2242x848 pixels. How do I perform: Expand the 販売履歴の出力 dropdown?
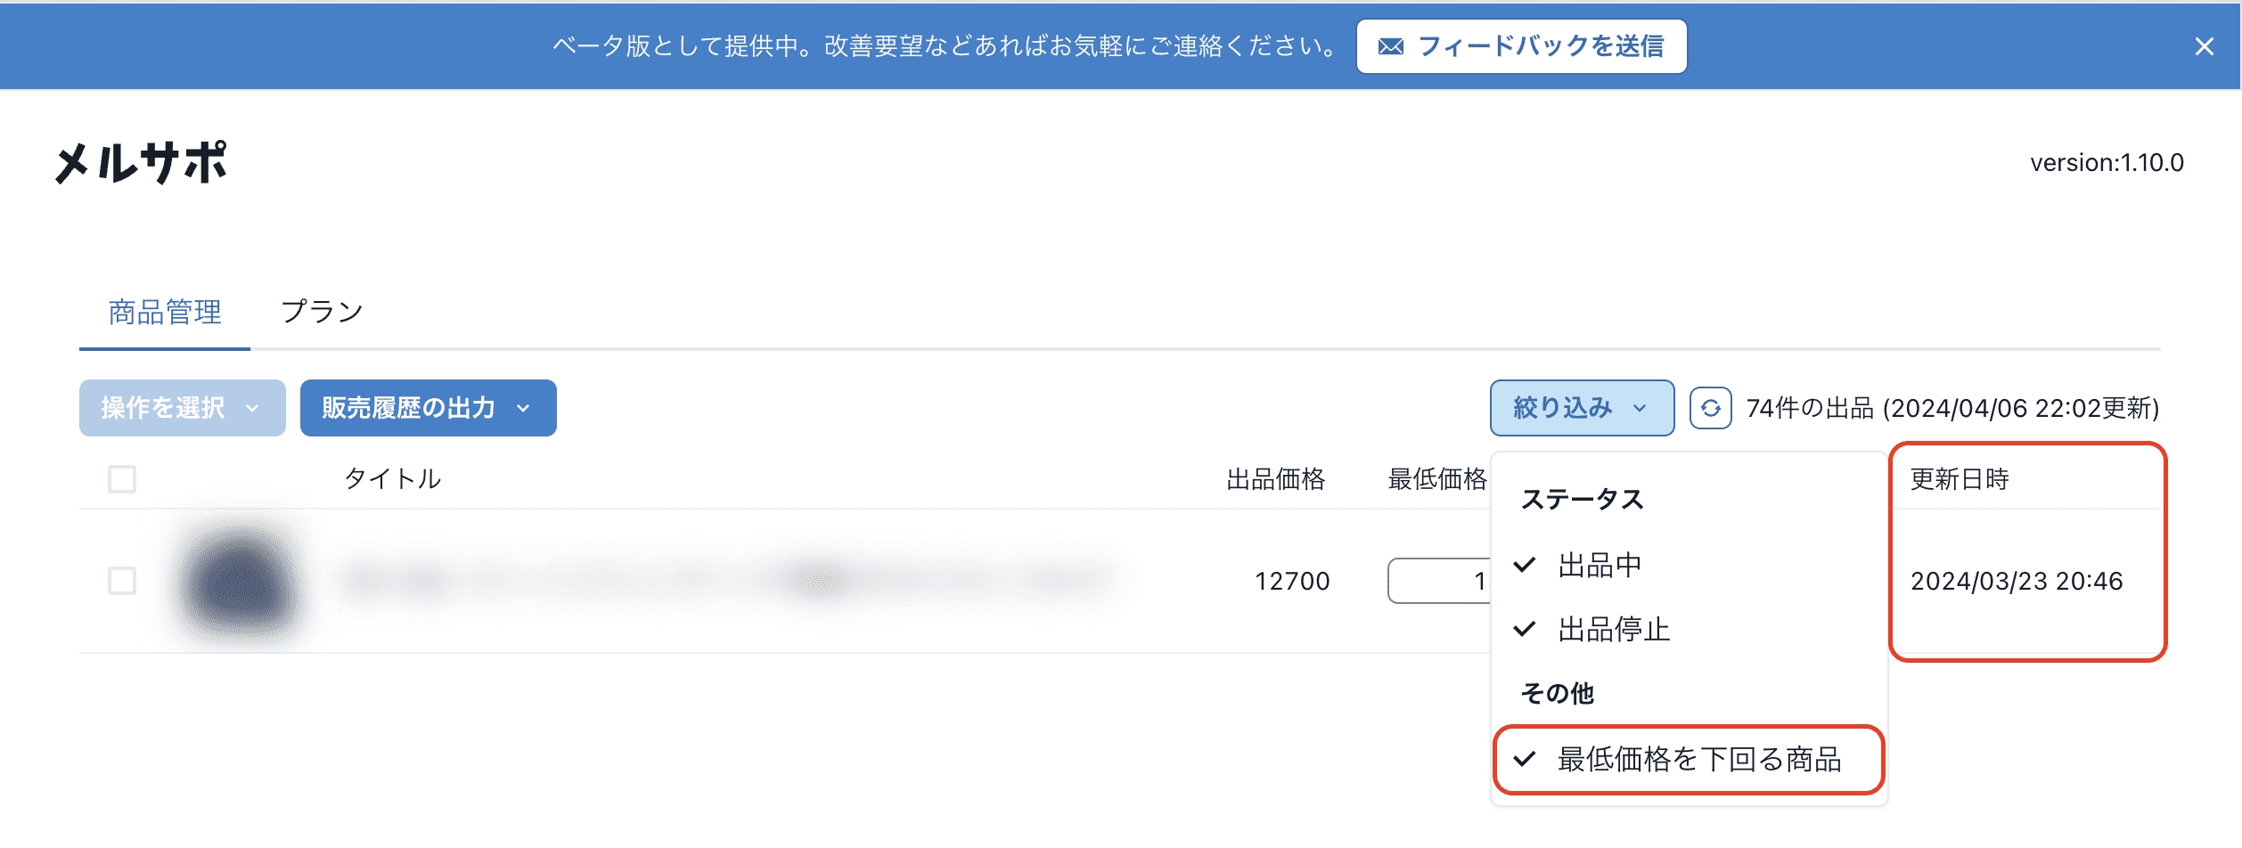[x=428, y=408]
